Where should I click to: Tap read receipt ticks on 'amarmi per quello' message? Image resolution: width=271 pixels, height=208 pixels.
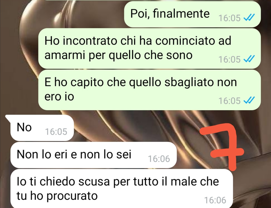click(249, 59)
